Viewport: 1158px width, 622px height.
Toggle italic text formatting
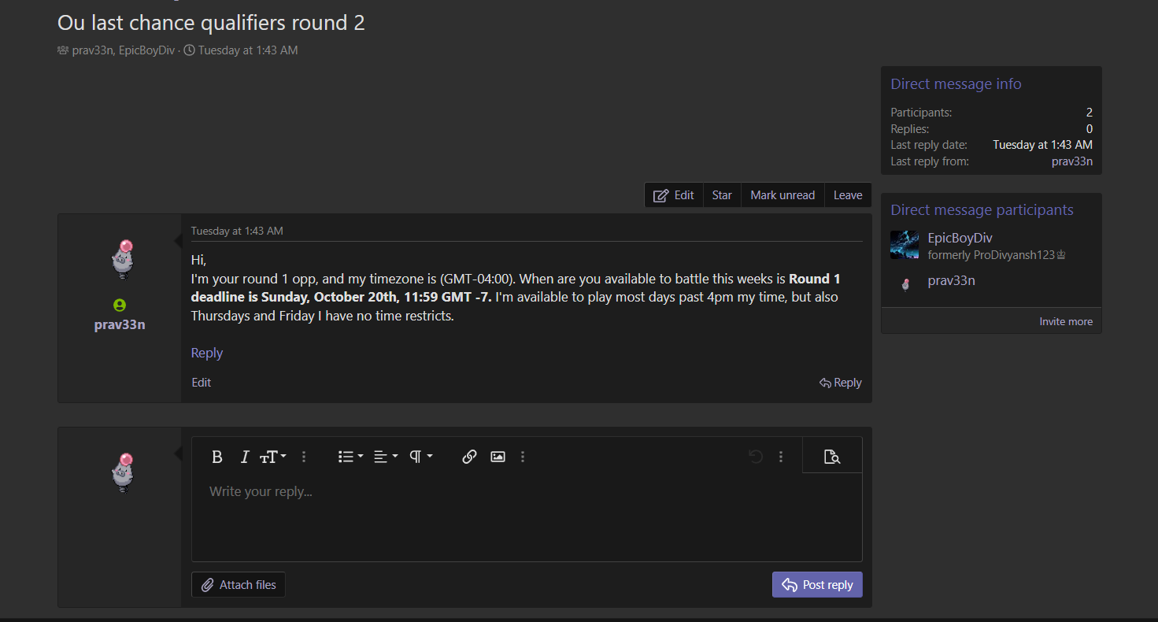click(245, 457)
